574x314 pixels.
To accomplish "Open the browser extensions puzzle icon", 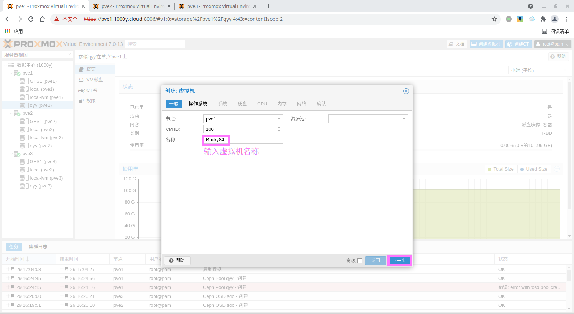I will pos(543,19).
